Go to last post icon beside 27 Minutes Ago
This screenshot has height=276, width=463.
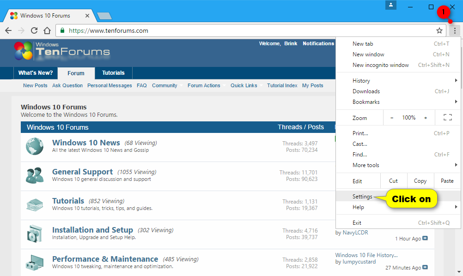425,267
